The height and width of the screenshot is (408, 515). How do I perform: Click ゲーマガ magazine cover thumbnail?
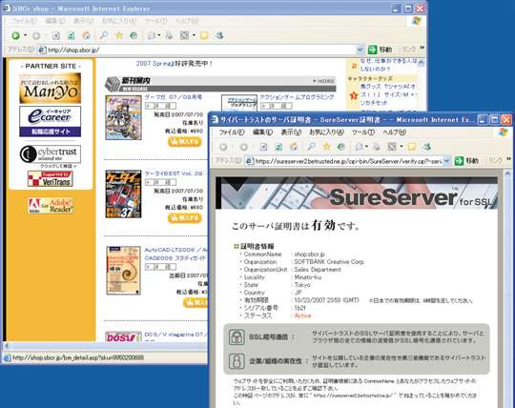click(123, 117)
